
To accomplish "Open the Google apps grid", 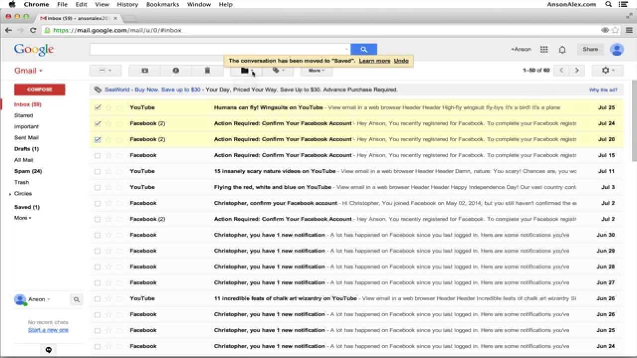I will [544, 49].
